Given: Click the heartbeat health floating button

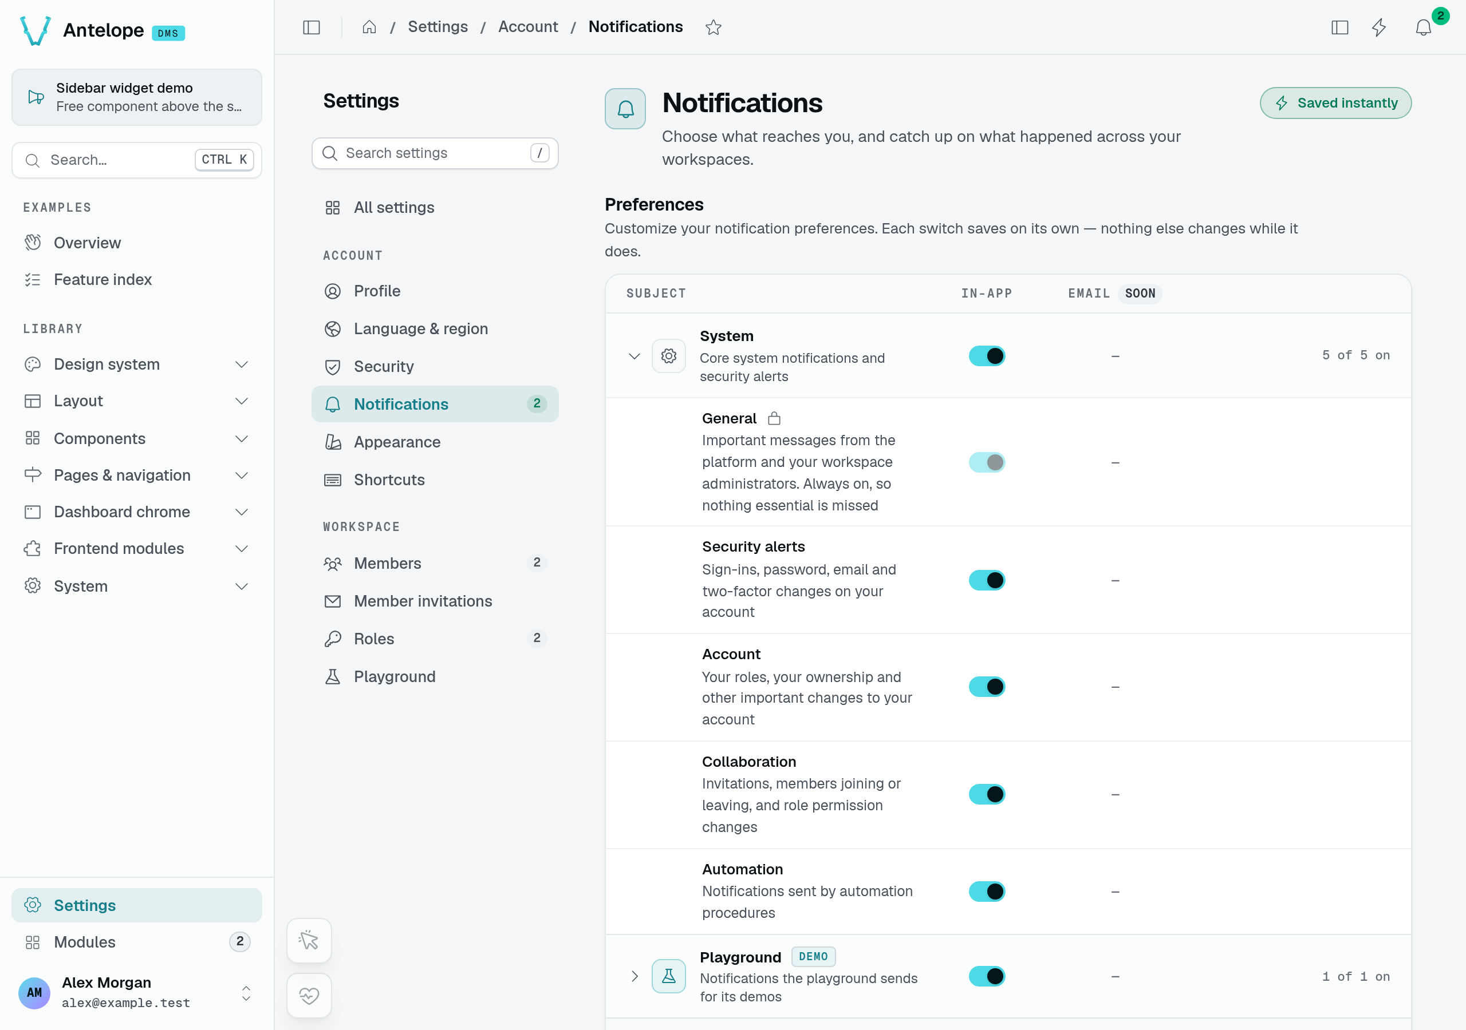Looking at the screenshot, I should click(309, 995).
